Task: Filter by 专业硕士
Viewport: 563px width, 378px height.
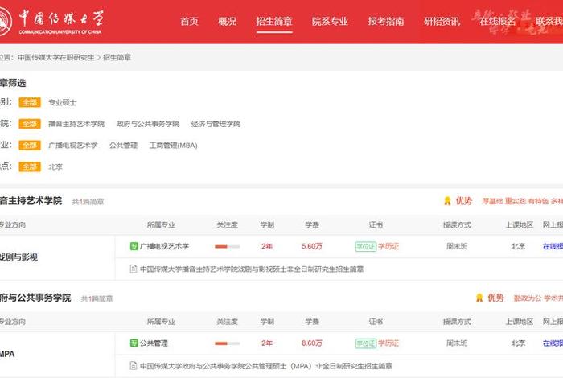Action: pos(63,102)
